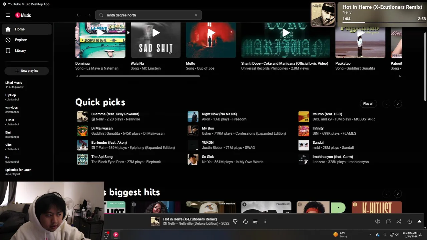This screenshot has width=427, height=240.
Task: Click YouTube Music taskbar icon
Action: pyautogui.click(x=116, y=235)
